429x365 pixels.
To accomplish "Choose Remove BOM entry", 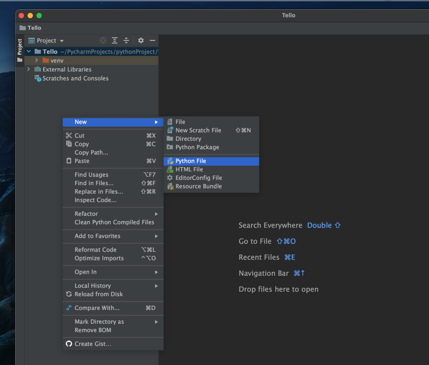I will tap(113, 330).
